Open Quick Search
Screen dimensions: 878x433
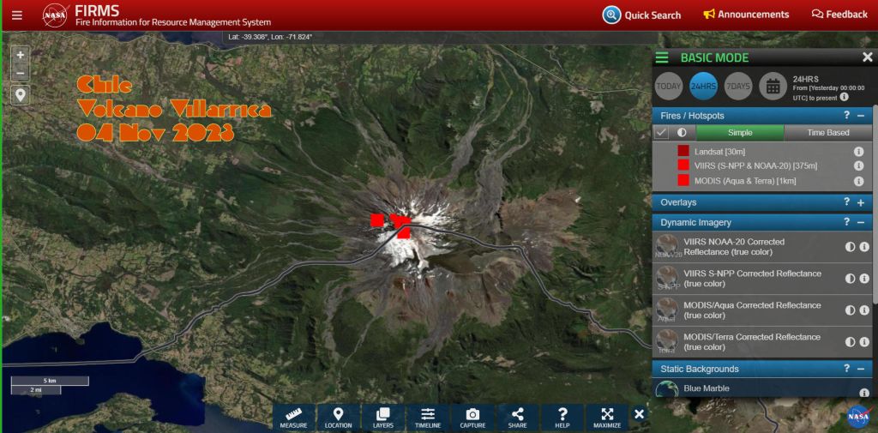point(641,15)
